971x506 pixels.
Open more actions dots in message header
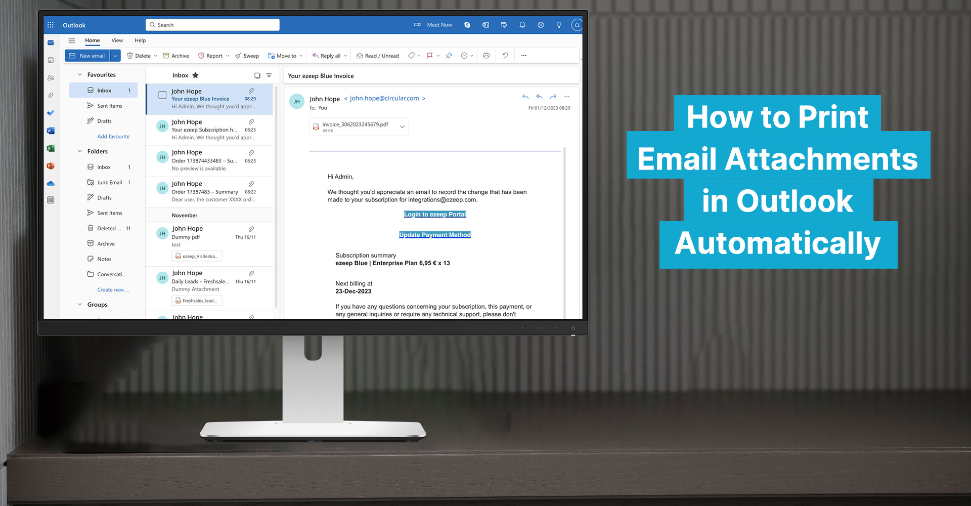[567, 97]
